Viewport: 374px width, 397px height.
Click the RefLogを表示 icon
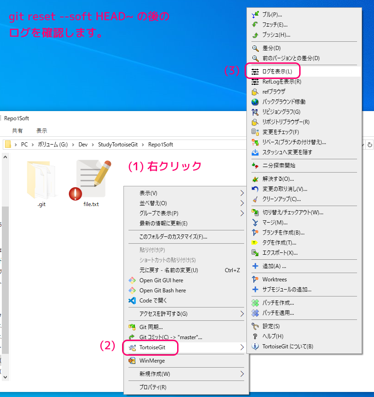pyautogui.click(x=255, y=82)
